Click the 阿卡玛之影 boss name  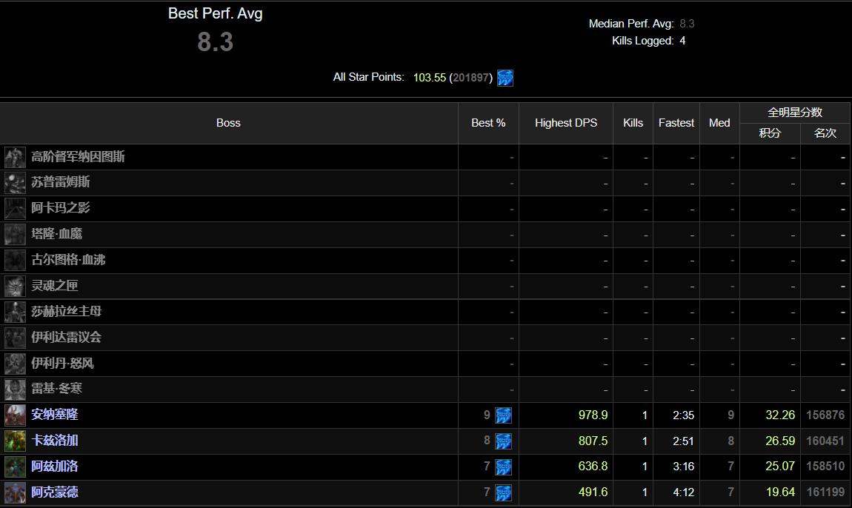pyautogui.click(x=60, y=209)
